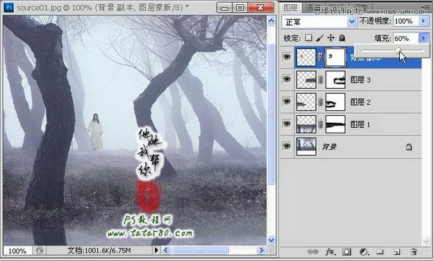Maximize the source01.jpg document window
The height and width of the screenshot is (261, 434).
(x=240, y=8)
